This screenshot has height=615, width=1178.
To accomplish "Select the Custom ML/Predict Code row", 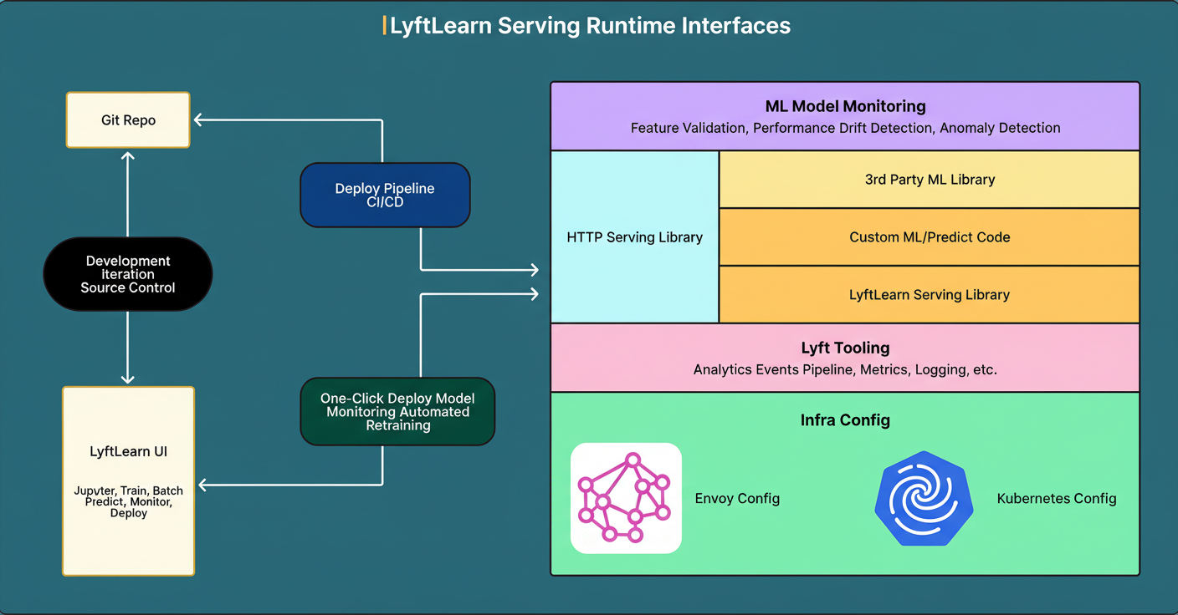I will point(929,237).
